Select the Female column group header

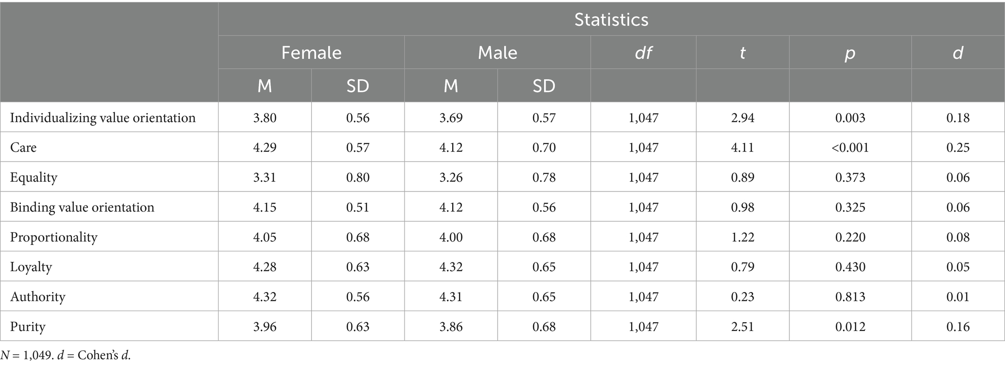pyautogui.click(x=311, y=52)
